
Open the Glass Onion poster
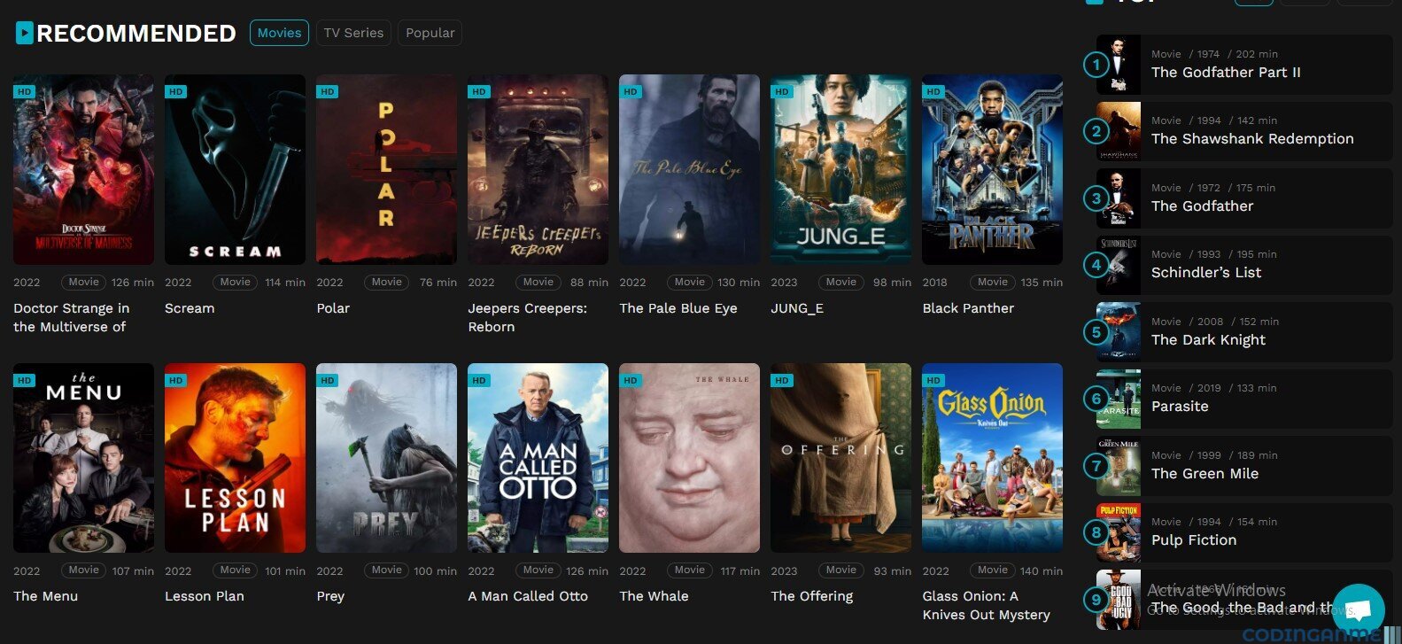(x=992, y=458)
